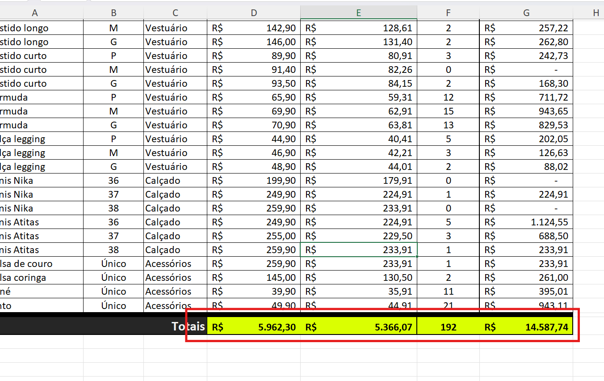Click cell 943,65 in column G
Image resolution: width=604 pixels, height=381 pixels.
(526, 111)
